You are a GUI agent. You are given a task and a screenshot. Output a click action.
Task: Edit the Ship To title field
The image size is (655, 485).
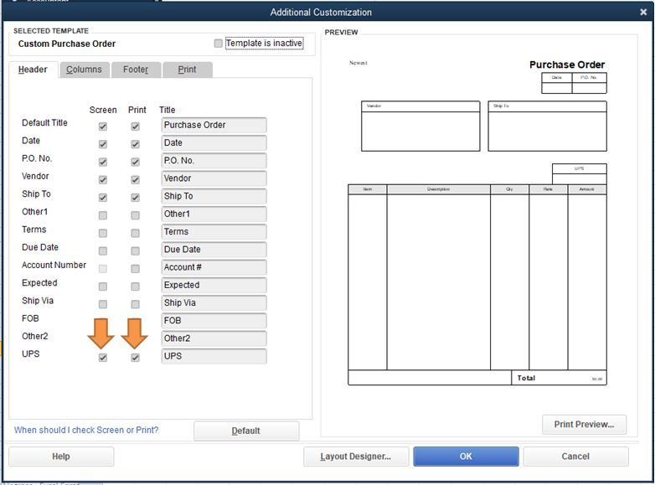click(214, 196)
